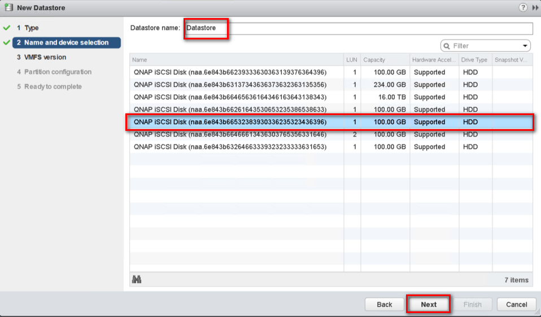Select the disk row with LUN 2

tap(331, 134)
